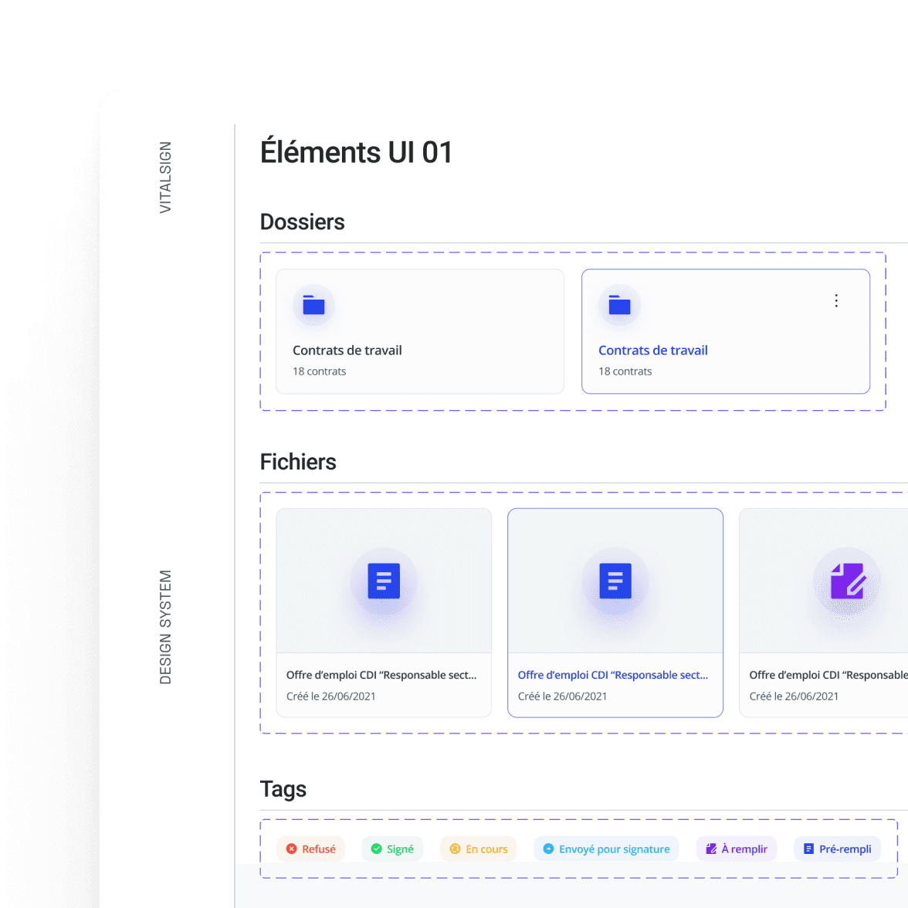This screenshot has height=908, width=908.
Task: Click the '18 contrats' text in the first folder card
Action: tap(319, 371)
